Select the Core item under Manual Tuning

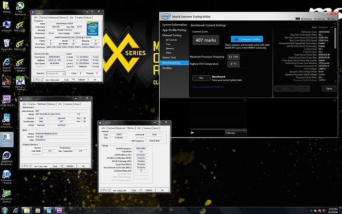coord(168,44)
